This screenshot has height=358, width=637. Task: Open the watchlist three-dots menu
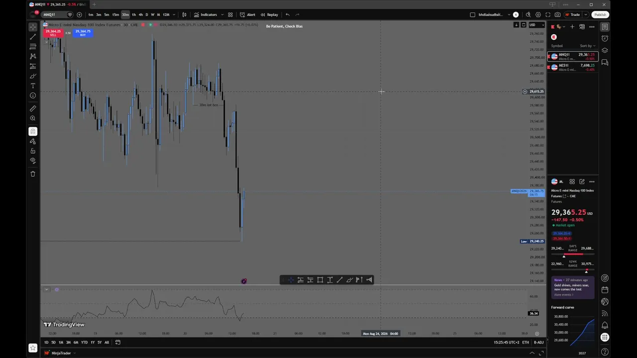pyautogui.click(x=592, y=27)
